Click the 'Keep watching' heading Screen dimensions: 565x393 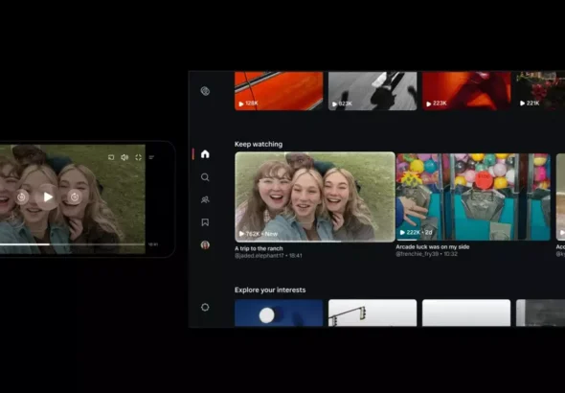click(259, 144)
